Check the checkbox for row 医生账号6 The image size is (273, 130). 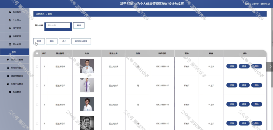37,105
